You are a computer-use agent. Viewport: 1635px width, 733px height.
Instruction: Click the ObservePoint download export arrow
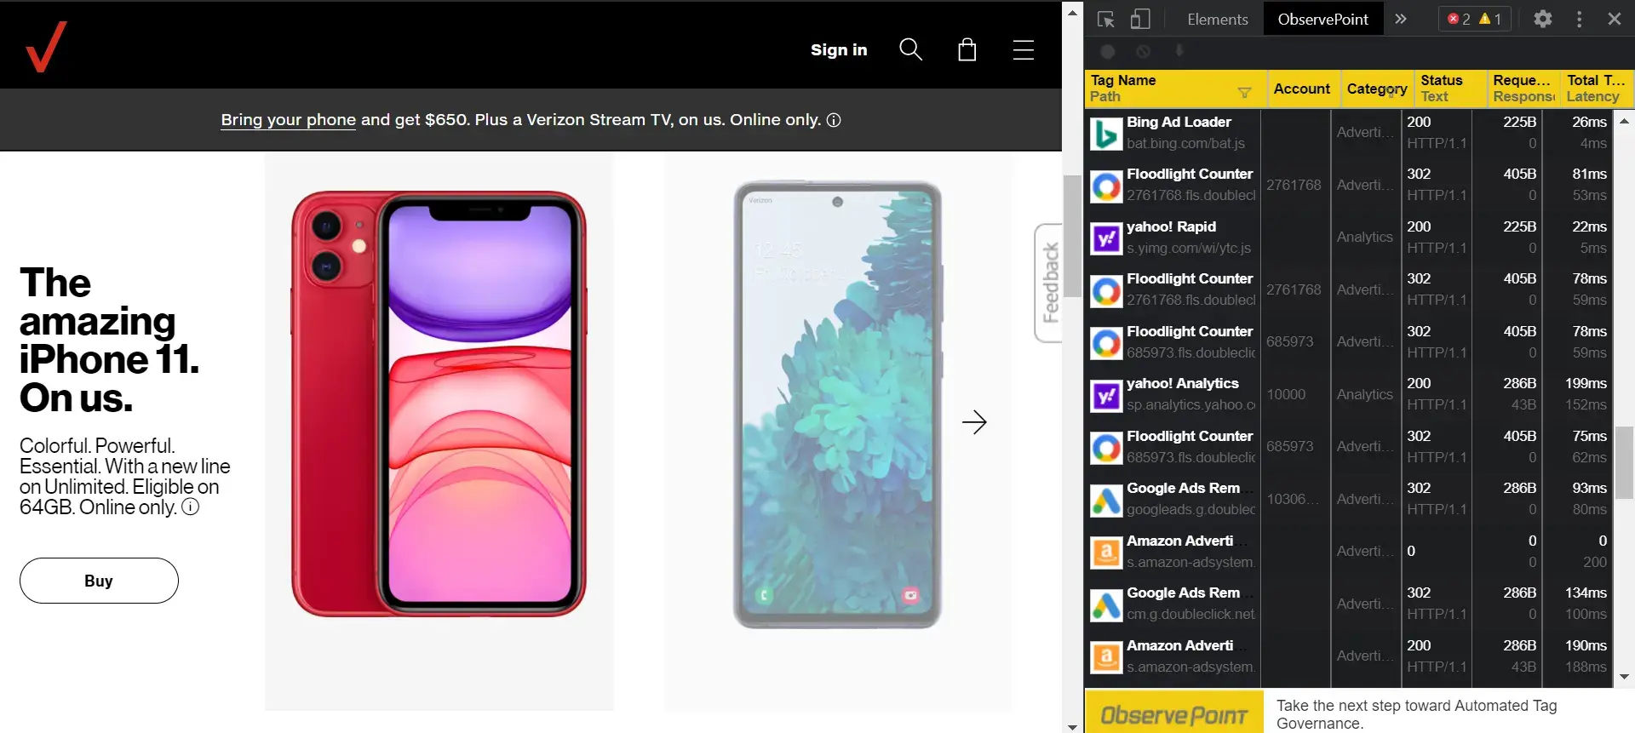pos(1179,50)
